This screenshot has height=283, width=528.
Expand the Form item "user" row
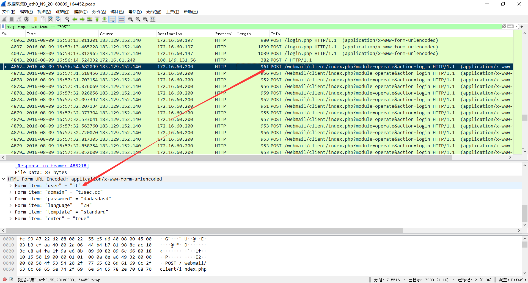(x=10, y=185)
